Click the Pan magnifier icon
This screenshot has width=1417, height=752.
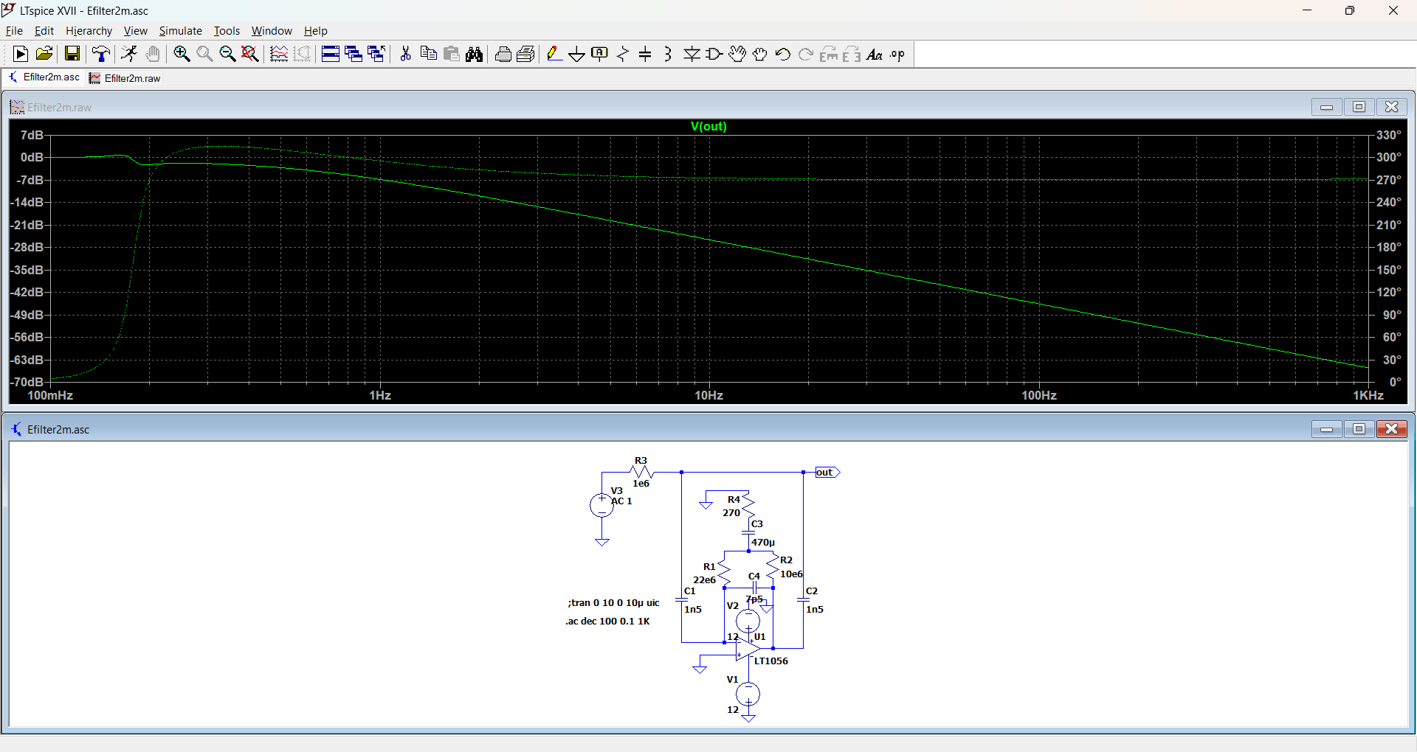click(x=204, y=54)
